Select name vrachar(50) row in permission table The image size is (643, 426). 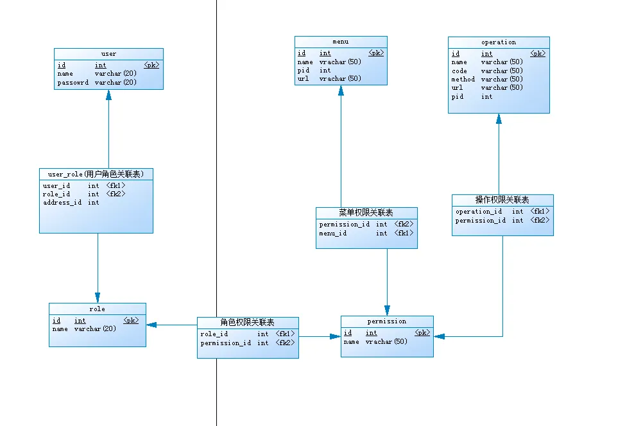click(x=375, y=341)
